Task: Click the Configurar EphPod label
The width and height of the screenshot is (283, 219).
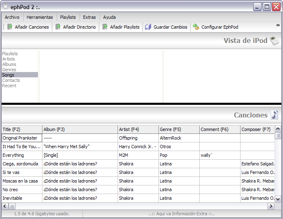Action: click(220, 27)
